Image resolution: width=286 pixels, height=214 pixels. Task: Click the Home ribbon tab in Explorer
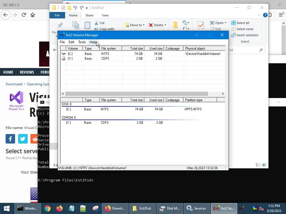73,15
